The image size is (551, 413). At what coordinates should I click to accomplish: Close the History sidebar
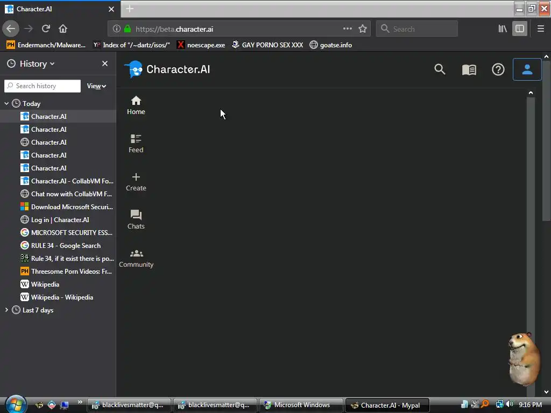tap(105, 63)
